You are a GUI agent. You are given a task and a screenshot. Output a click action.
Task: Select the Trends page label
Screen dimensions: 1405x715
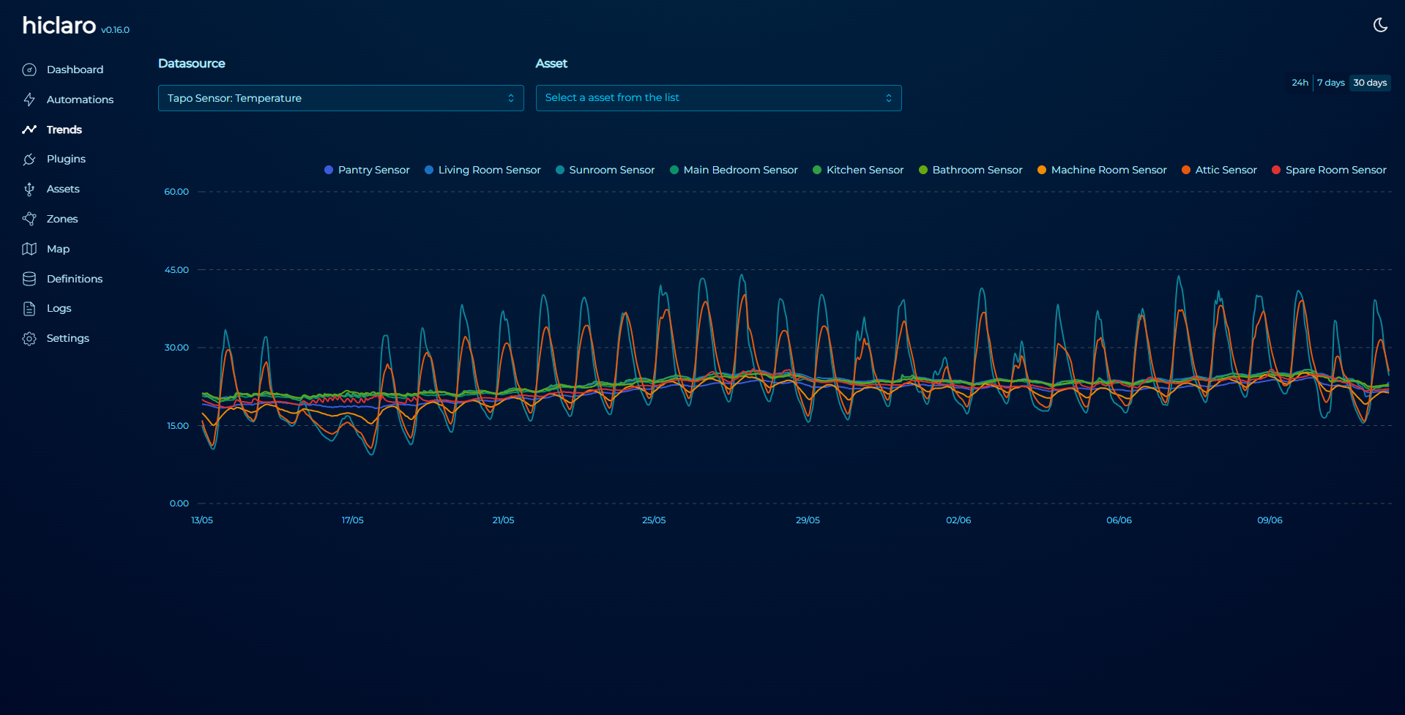pyautogui.click(x=64, y=130)
